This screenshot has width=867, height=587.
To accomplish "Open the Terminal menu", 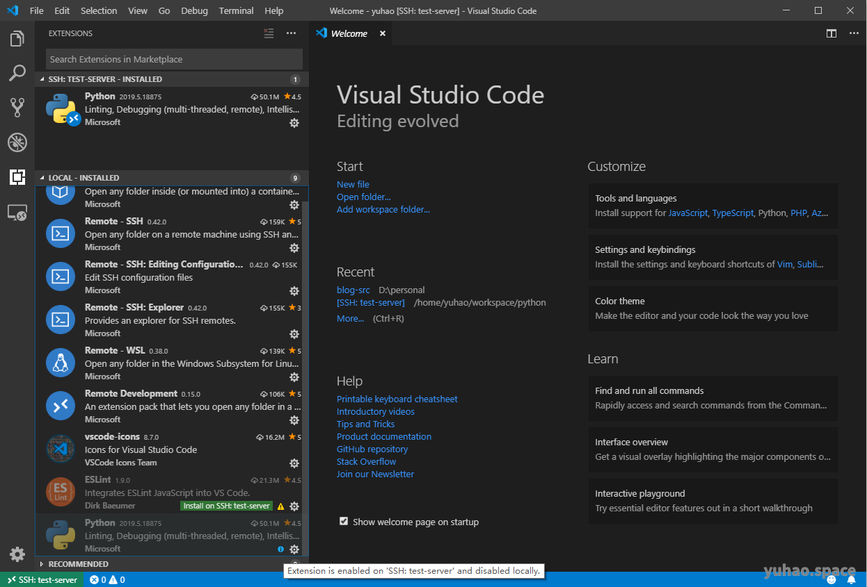I will (x=236, y=10).
